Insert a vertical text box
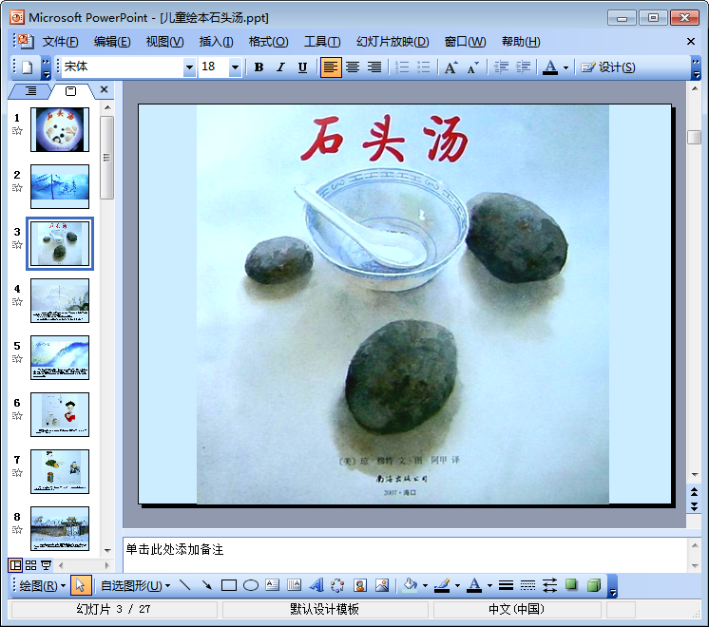 [x=294, y=585]
